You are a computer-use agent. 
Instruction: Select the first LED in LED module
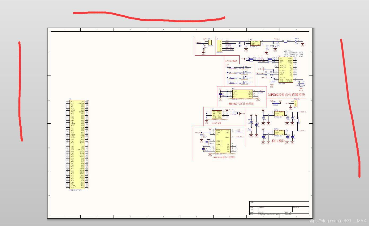pos(245,68)
